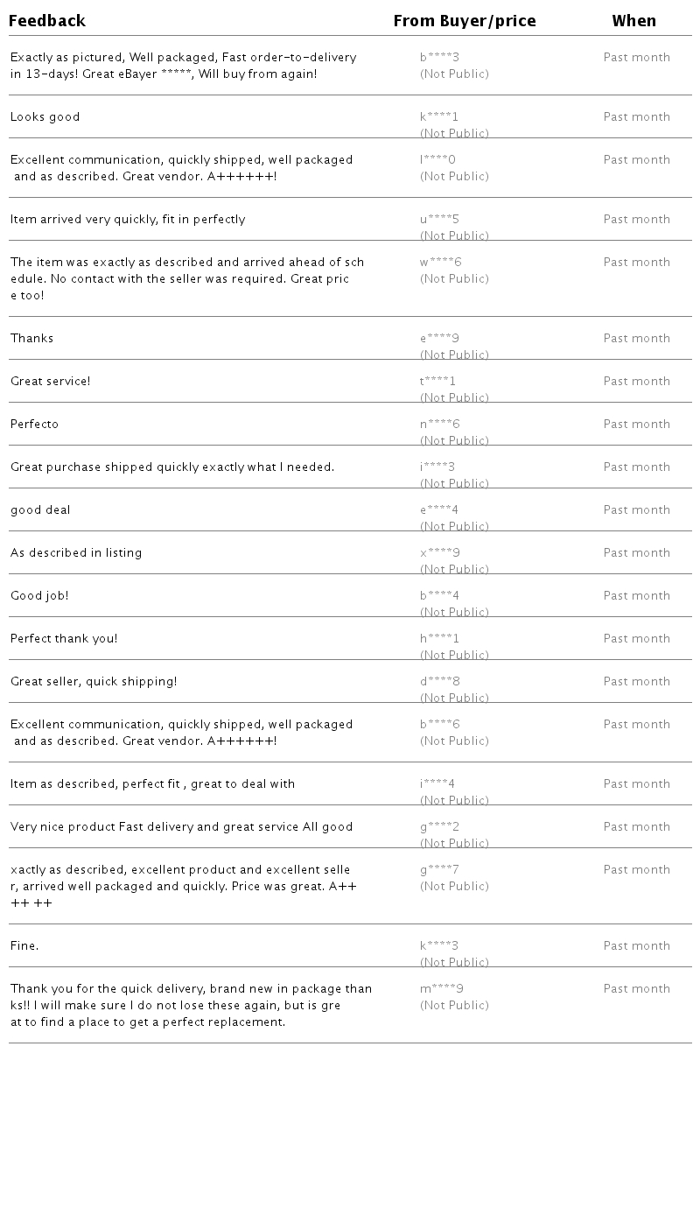The image size is (700, 1222).
Task: Open buyer u****5 profile
Action: pyautogui.click(x=439, y=220)
